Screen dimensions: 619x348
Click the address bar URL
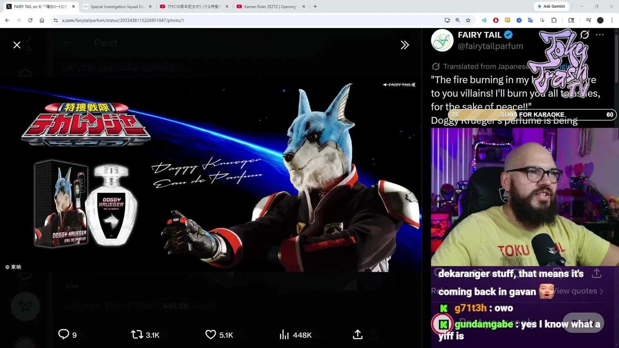click(x=123, y=20)
